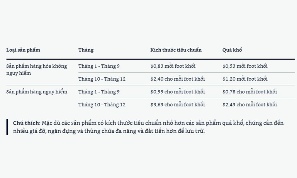Select the "$0,83 mỗi foot khối" value

click(173, 66)
